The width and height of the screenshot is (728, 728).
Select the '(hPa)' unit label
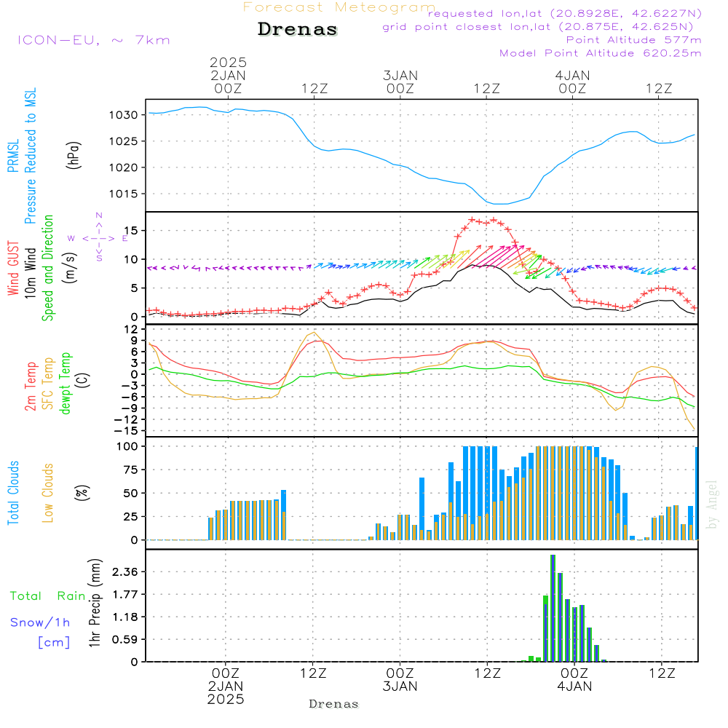[74, 156]
